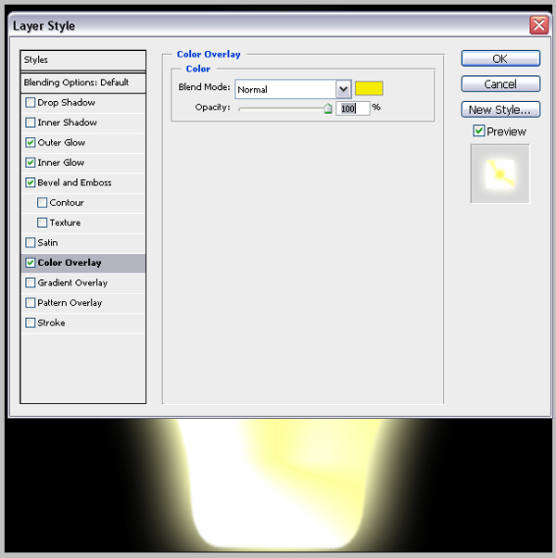Viewport: 556px width, 558px height.
Task: Click the Opacity slider handle
Action: tap(328, 108)
